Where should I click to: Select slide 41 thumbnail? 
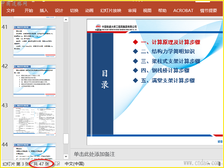pyautogui.click(x=34, y=41)
